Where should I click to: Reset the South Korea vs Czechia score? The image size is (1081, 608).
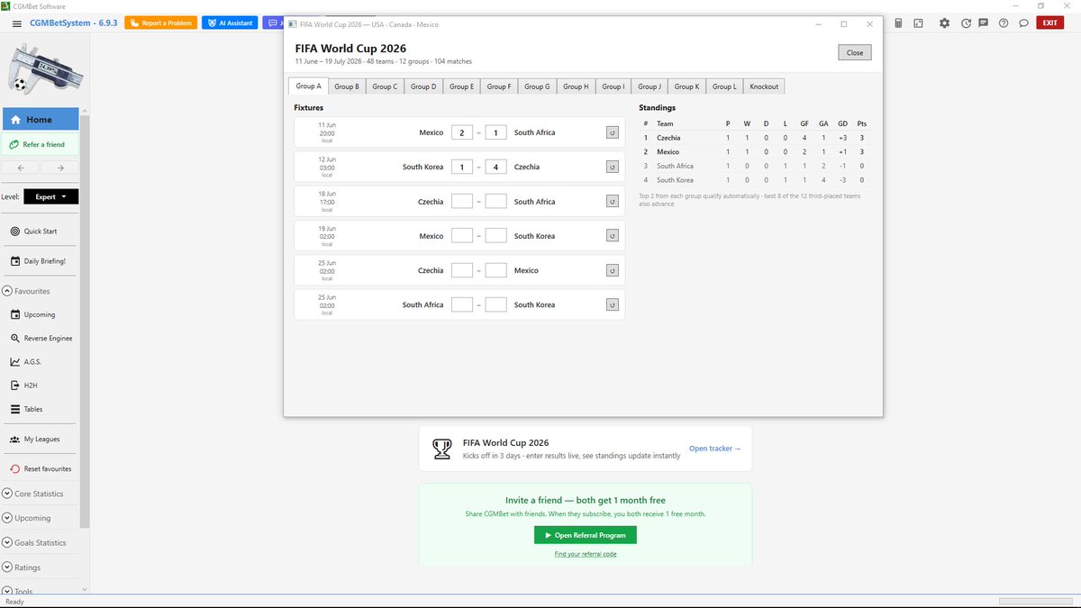(613, 167)
